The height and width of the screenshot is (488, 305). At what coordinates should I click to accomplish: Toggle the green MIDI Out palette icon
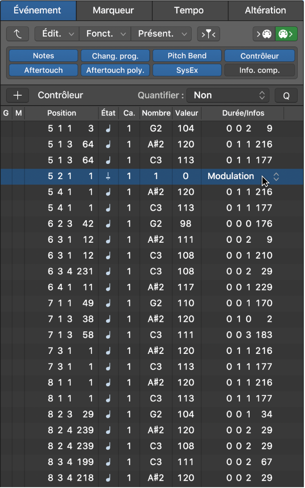coord(286,34)
